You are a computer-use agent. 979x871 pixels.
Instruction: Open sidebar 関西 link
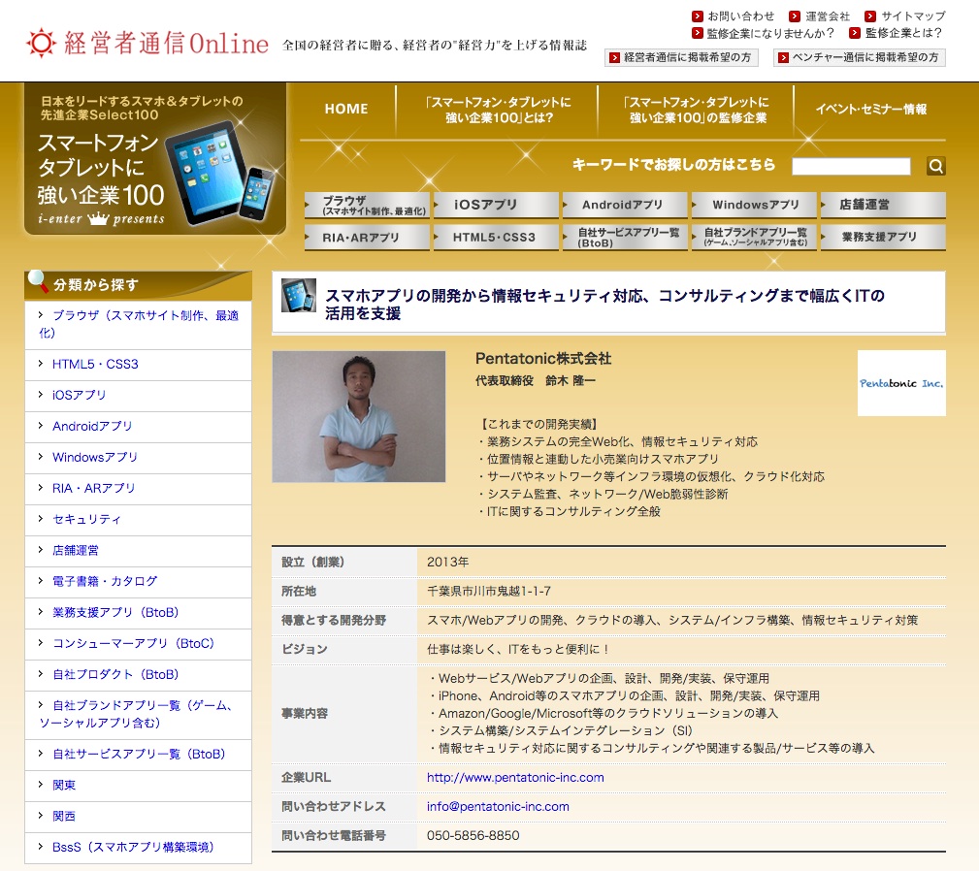[x=64, y=816]
